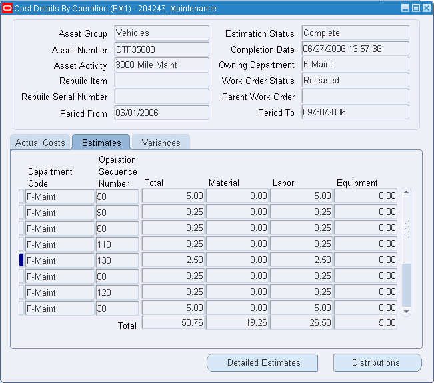434x383 pixels.
Task: Click the Period To field 09/30/2006
Action: [355, 112]
